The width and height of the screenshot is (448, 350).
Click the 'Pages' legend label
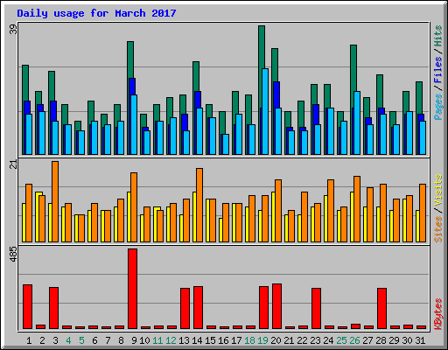tap(437, 106)
